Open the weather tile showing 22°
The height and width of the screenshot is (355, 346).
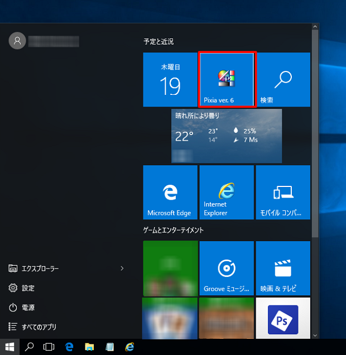[227, 136]
